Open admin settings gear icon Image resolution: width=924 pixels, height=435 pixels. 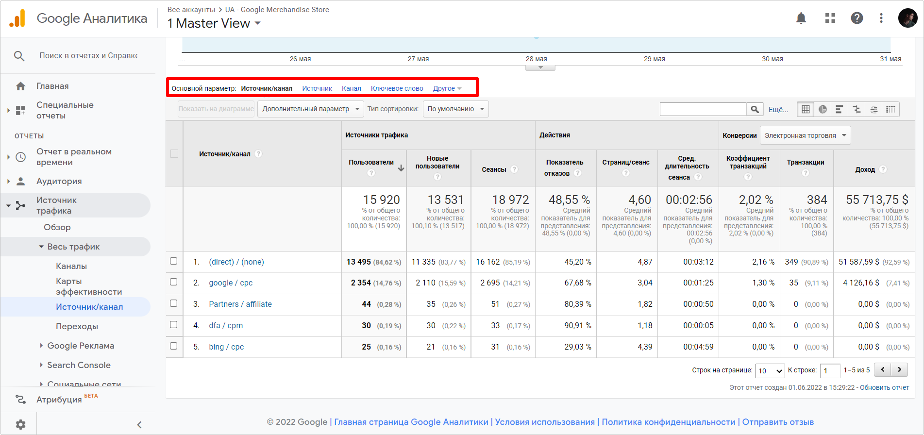20,424
